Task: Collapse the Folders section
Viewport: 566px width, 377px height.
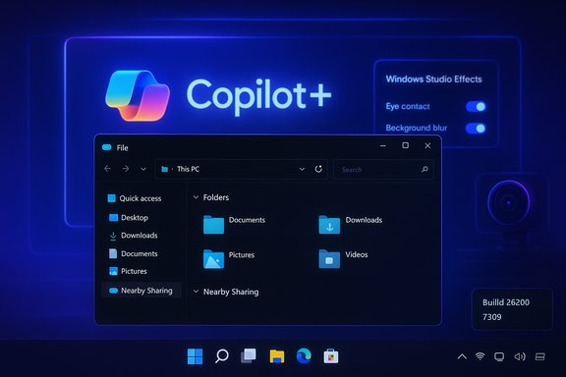Action: (x=196, y=197)
